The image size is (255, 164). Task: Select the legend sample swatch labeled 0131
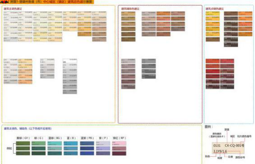[228, 148]
